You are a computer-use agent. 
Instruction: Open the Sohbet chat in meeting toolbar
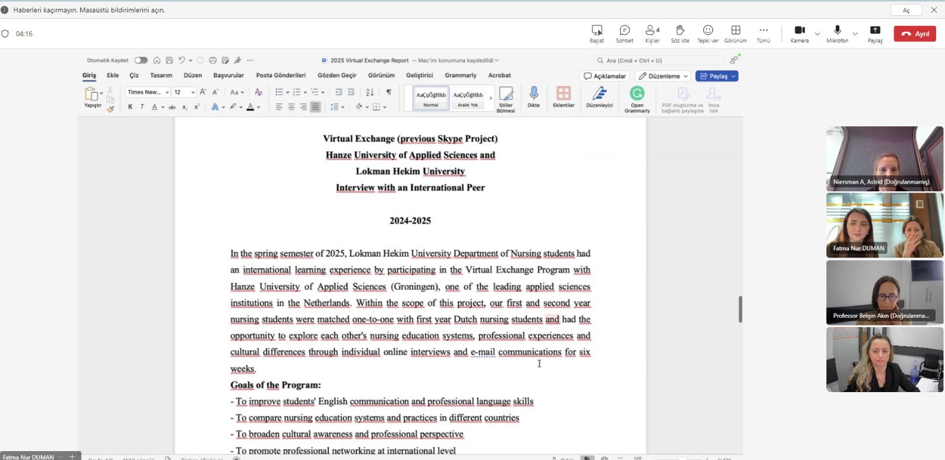click(624, 34)
